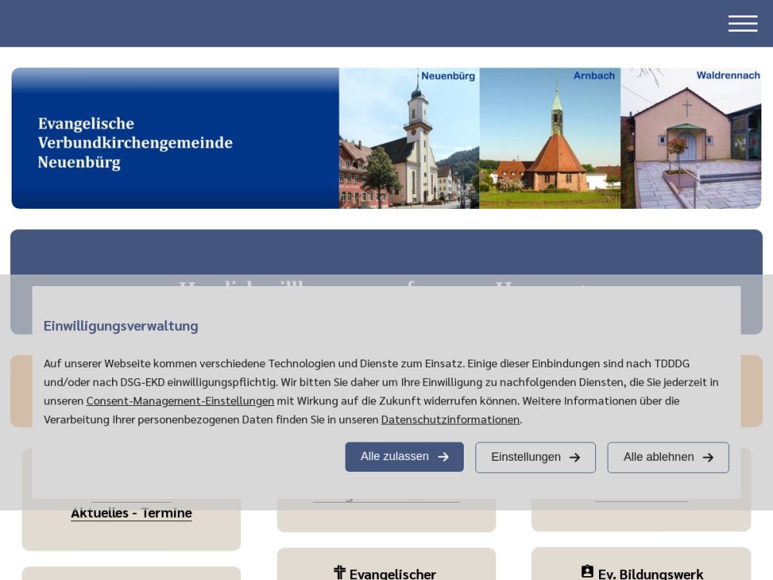Screen dimensions: 773x580
Task: Open the hamburger navigation menu
Action: click(x=742, y=24)
